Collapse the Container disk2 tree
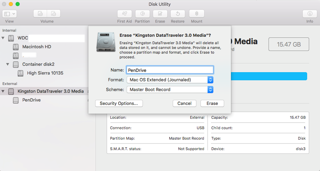The height and width of the screenshot is (171, 320). [8, 64]
